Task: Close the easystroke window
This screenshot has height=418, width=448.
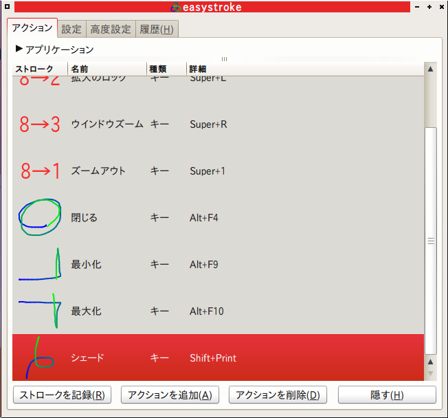Action: pos(442,7)
